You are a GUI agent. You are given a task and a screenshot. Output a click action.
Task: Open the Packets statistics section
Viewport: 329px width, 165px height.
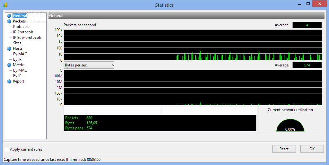click(x=19, y=21)
